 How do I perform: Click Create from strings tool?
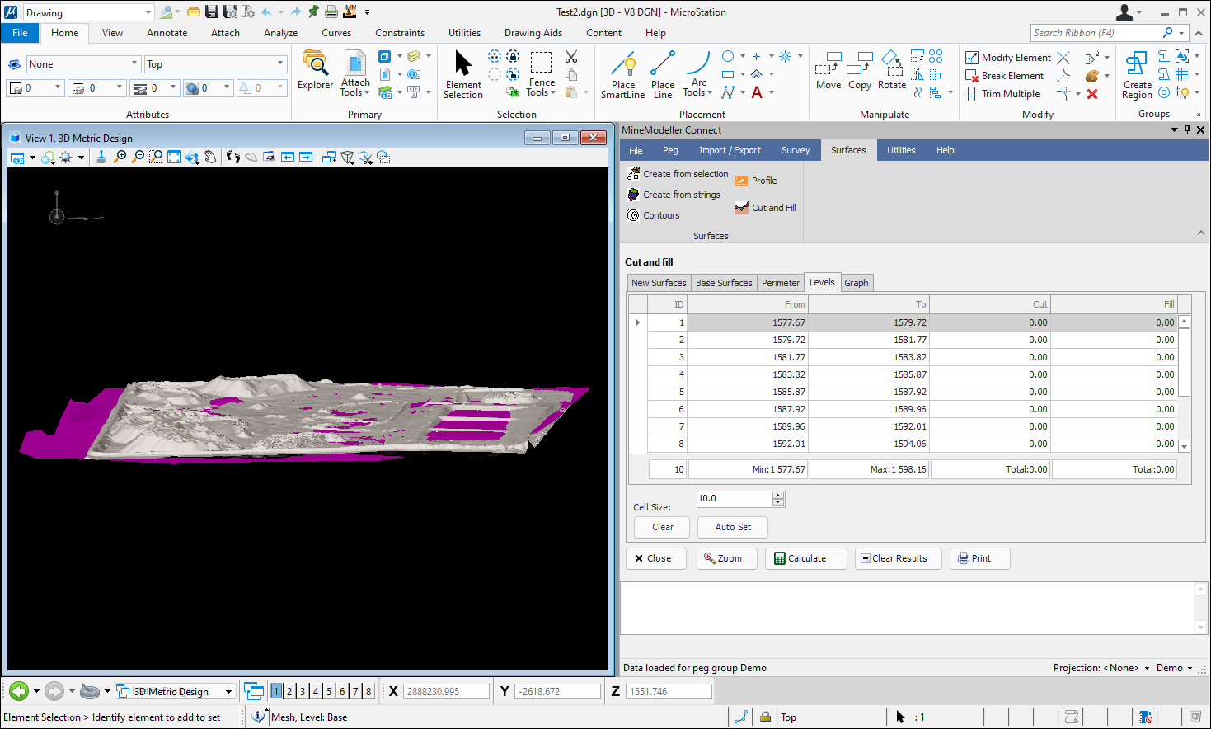point(674,195)
